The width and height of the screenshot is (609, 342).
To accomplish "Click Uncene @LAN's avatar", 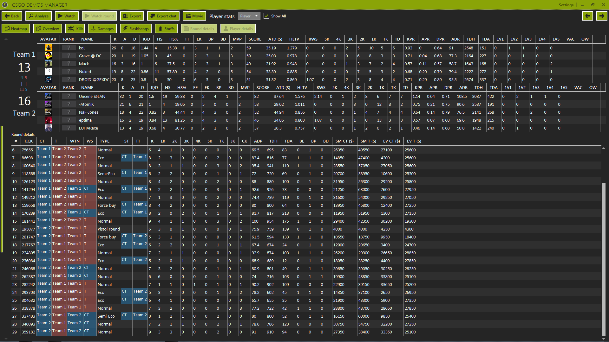I will 48,96.
